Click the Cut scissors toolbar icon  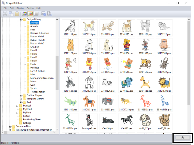coord(5,13)
